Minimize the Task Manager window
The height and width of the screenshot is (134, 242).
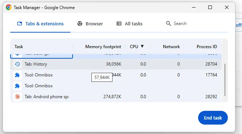[x=194, y=7]
